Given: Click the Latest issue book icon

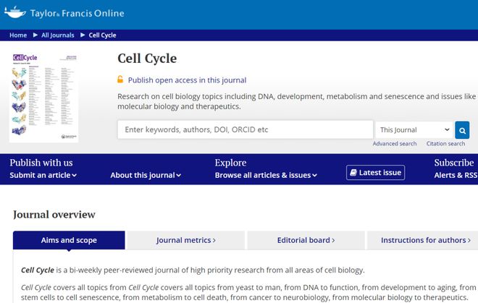Looking at the screenshot, I should 353,173.
